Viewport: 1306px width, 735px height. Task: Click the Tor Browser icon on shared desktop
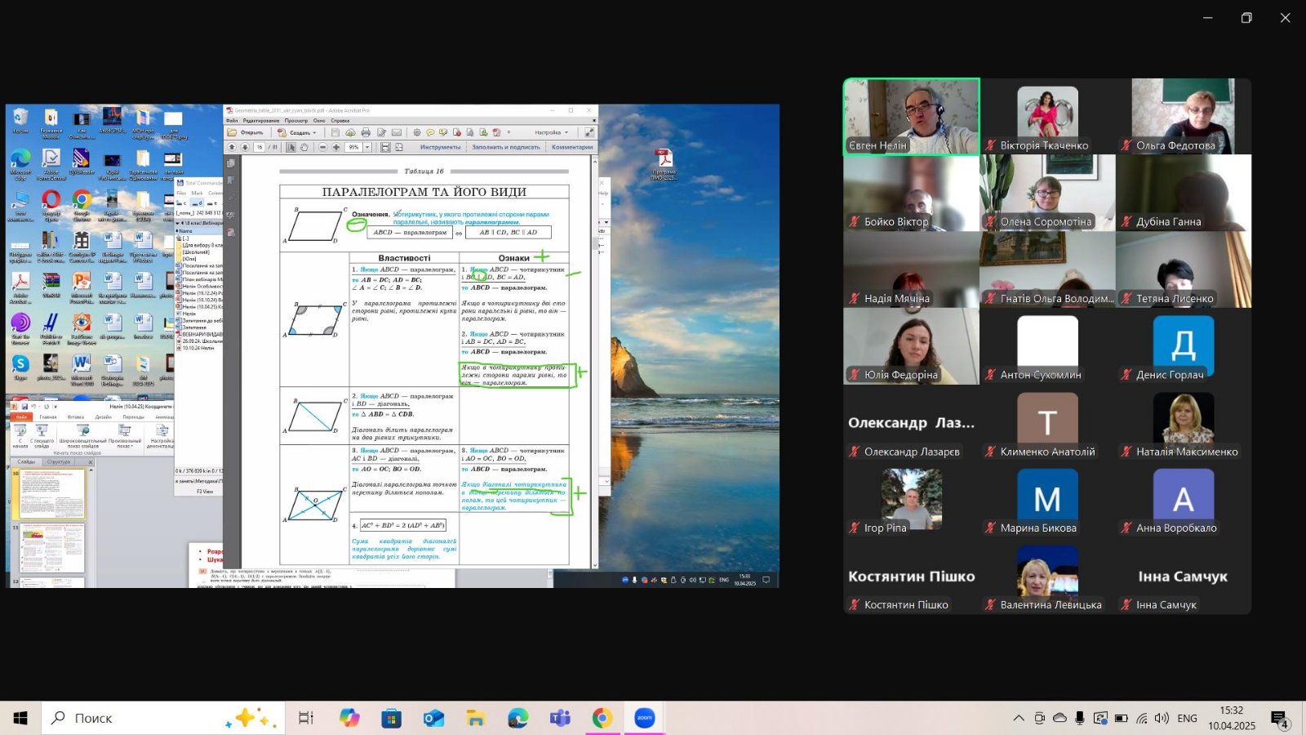click(x=20, y=322)
